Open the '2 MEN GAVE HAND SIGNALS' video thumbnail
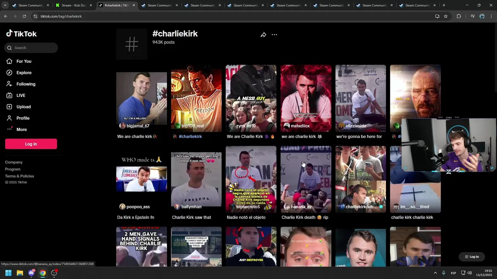This screenshot has width=497, height=279. coord(141,247)
